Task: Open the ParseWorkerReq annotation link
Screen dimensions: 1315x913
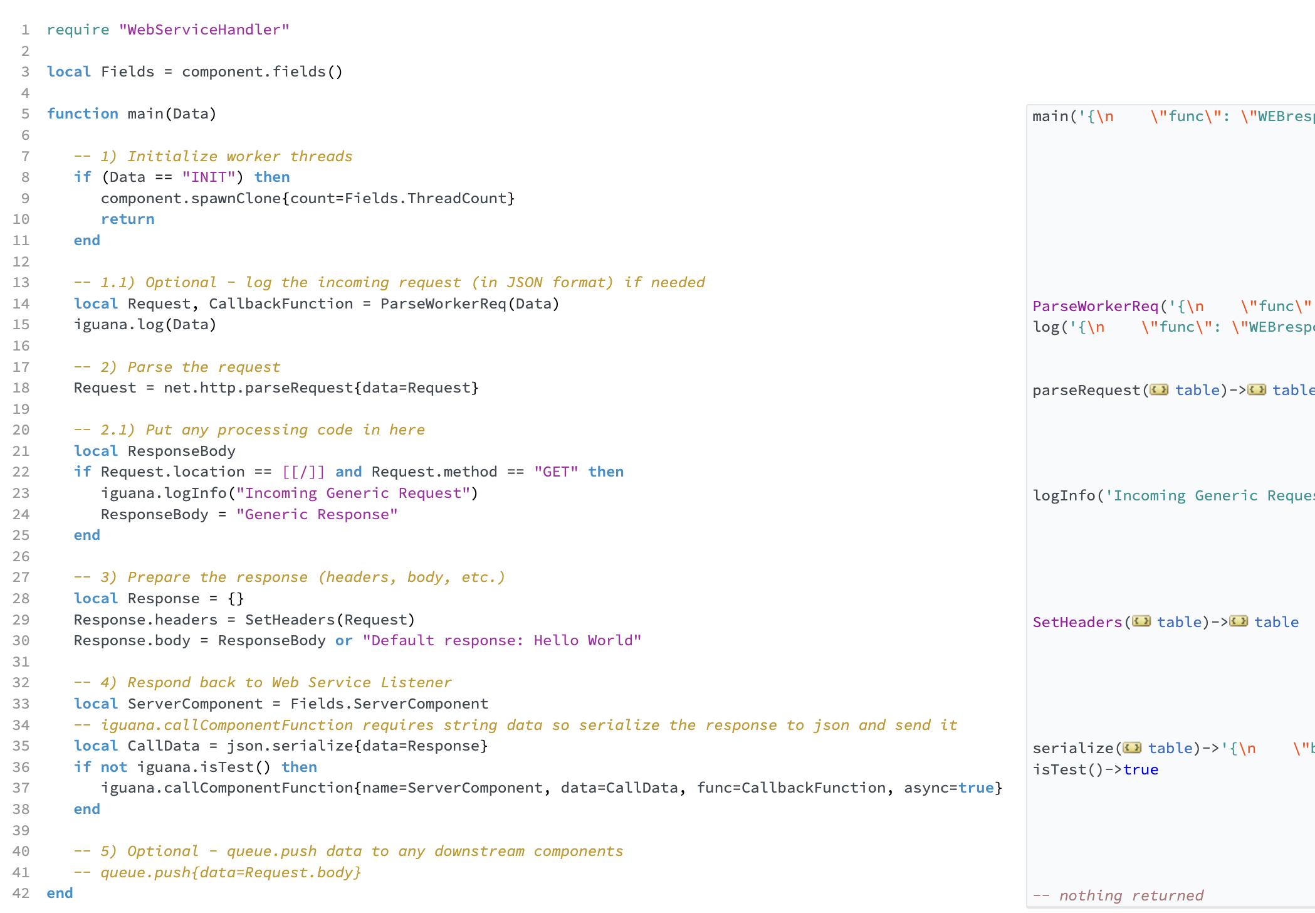Action: pos(1095,306)
